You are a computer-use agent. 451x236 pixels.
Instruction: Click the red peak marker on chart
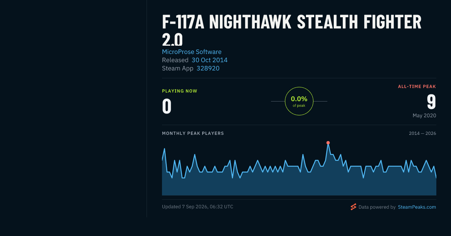click(328, 143)
